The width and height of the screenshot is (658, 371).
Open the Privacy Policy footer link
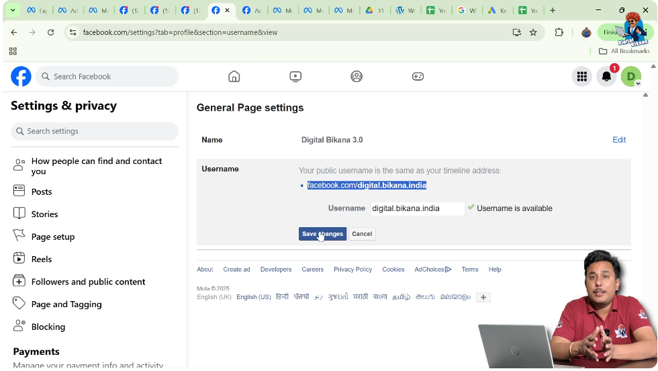[x=353, y=270]
